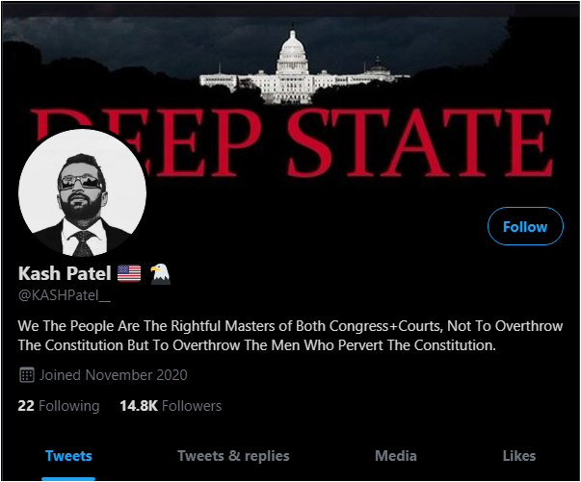Open the circular profile picture
The height and width of the screenshot is (482, 581).
coord(82,192)
